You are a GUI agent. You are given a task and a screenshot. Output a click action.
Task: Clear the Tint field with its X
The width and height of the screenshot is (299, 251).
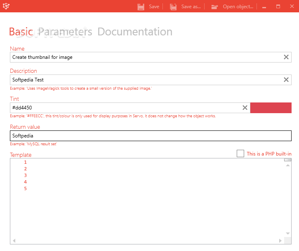(245, 108)
